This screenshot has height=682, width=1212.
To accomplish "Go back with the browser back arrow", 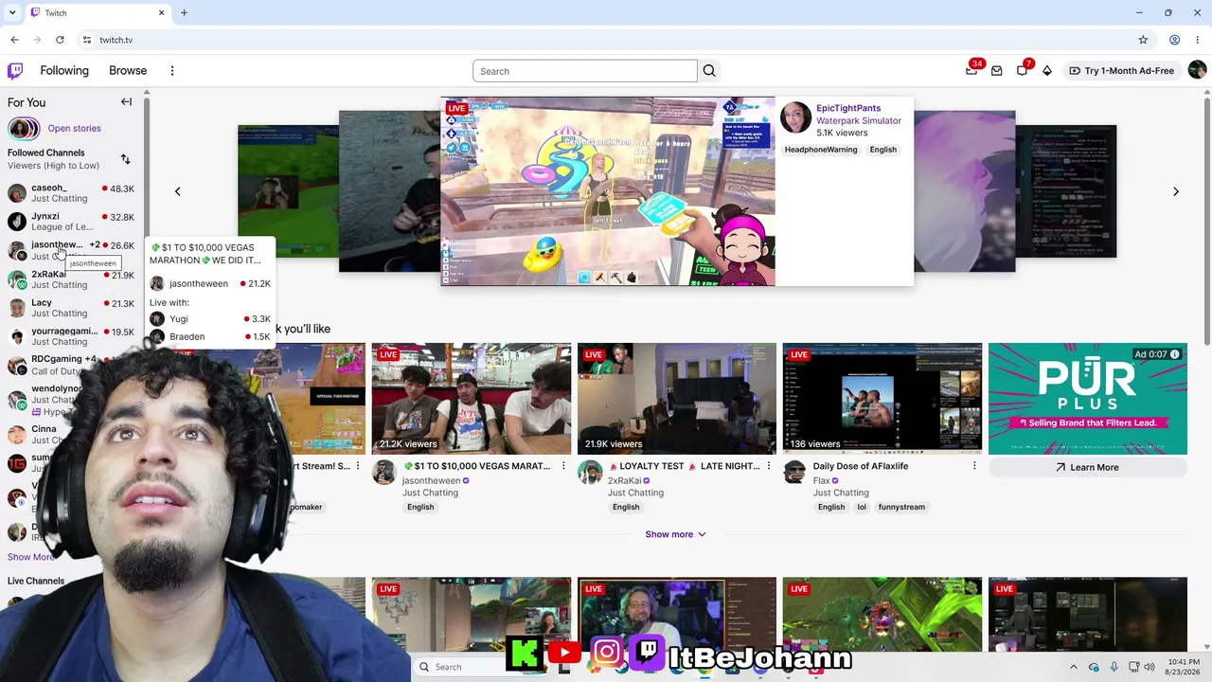I will point(14,40).
